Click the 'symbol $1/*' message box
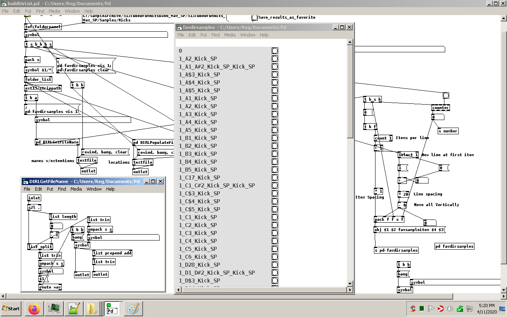507x317 pixels. (x=39, y=70)
